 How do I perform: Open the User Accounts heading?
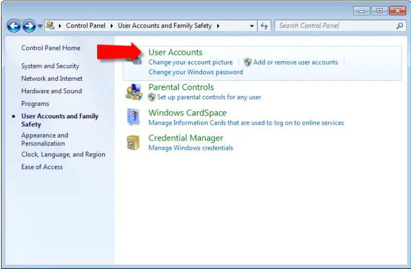point(175,52)
